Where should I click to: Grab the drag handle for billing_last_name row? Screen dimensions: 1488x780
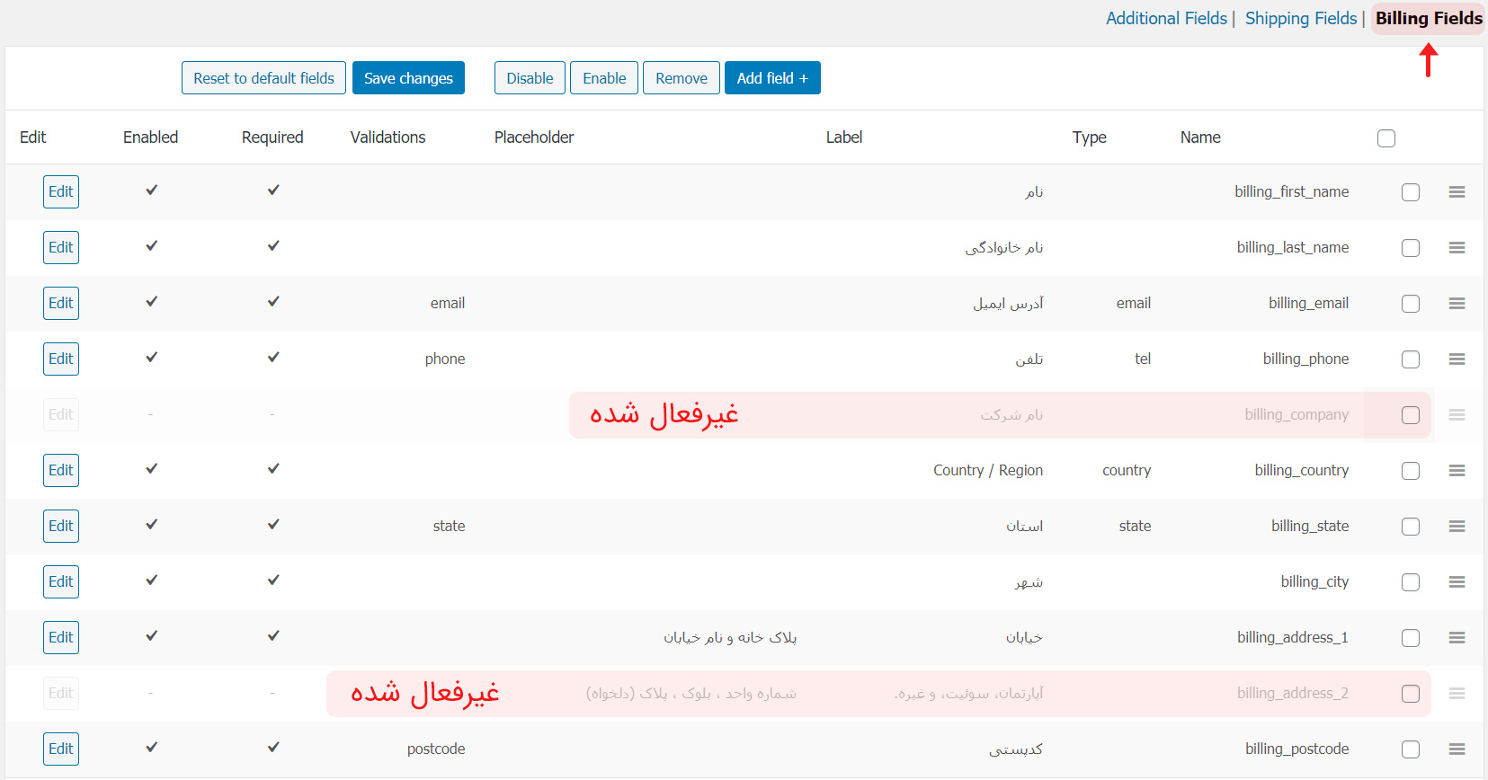[x=1457, y=248]
